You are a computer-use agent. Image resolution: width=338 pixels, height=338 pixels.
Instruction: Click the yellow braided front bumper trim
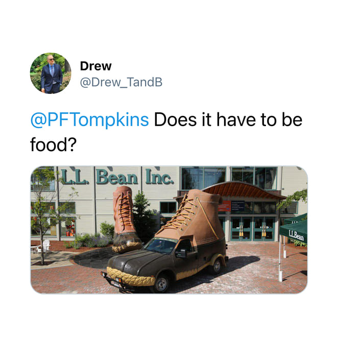131,277
